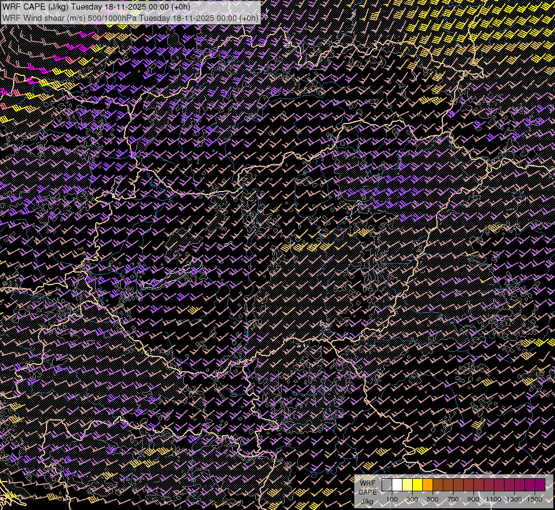Screen dimensions: 555x510
Task: Click the white CAPE legend swatch
Action: click(397, 485)
